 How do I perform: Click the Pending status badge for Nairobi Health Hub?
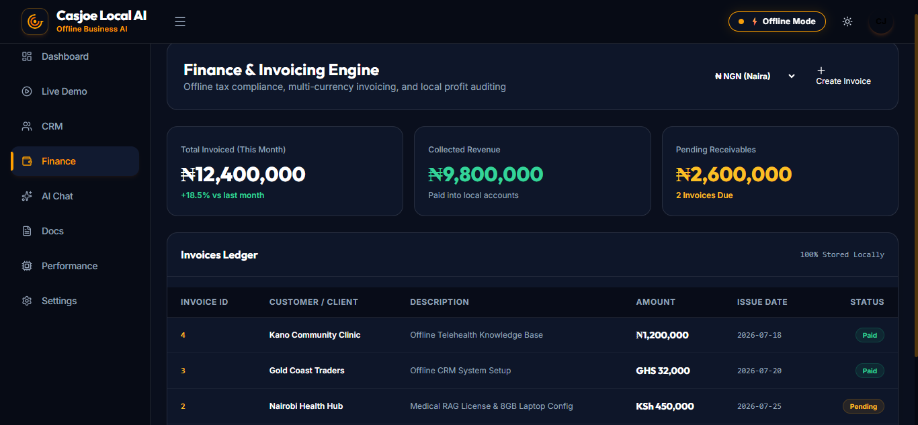click(864, 406)
